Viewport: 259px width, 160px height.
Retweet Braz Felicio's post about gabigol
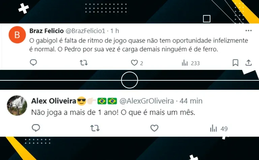84,63
